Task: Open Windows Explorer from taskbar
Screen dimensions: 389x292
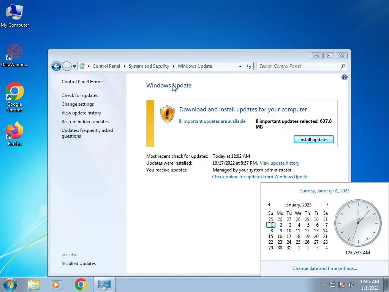Action: (34, 284)
